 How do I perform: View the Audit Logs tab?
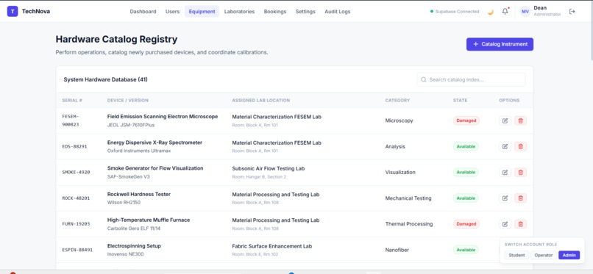pos(338,11)
